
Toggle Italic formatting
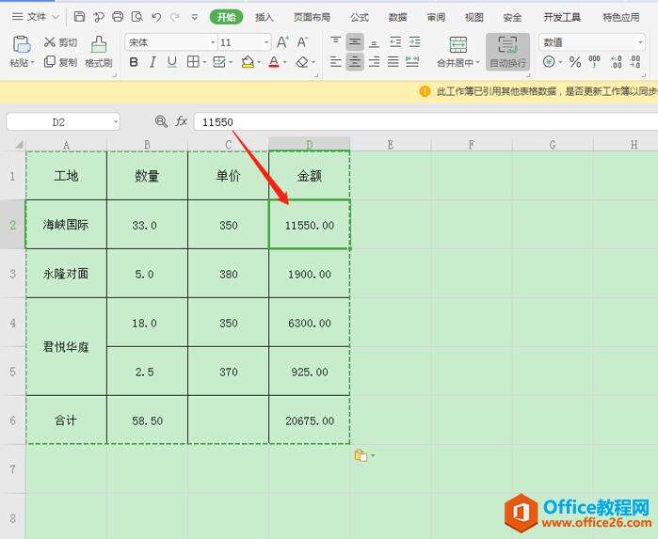pyautogui.click(x=152, y=62)
